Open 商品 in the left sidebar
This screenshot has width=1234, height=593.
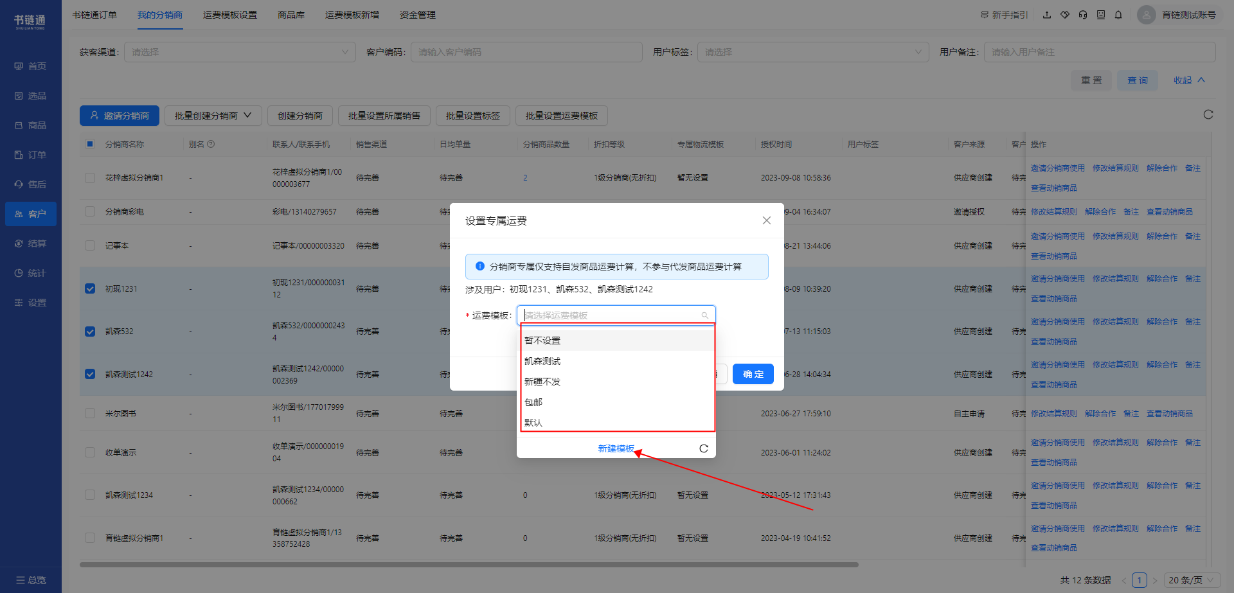click(x=30, y=125)
